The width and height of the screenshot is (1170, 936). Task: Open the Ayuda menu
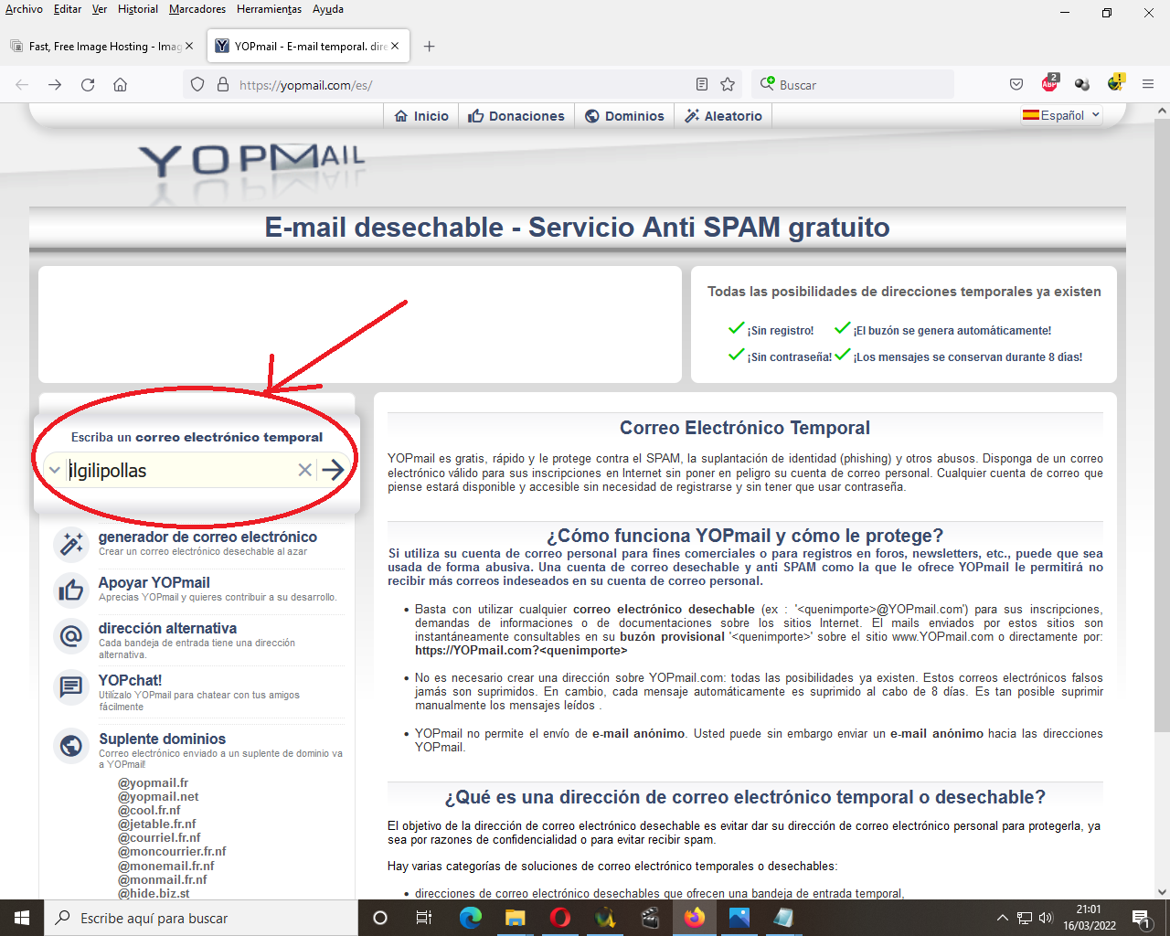[328, 9]
